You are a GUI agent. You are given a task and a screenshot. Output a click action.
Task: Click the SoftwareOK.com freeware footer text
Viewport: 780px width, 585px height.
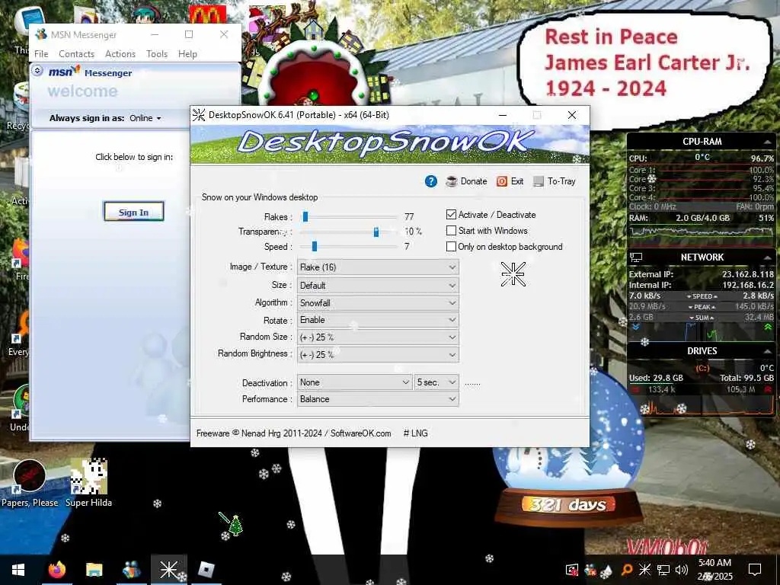(x=294, y=433)
